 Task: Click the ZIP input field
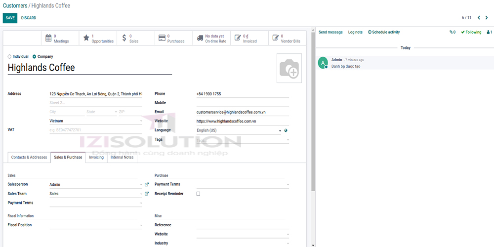[x=130, y=112]
